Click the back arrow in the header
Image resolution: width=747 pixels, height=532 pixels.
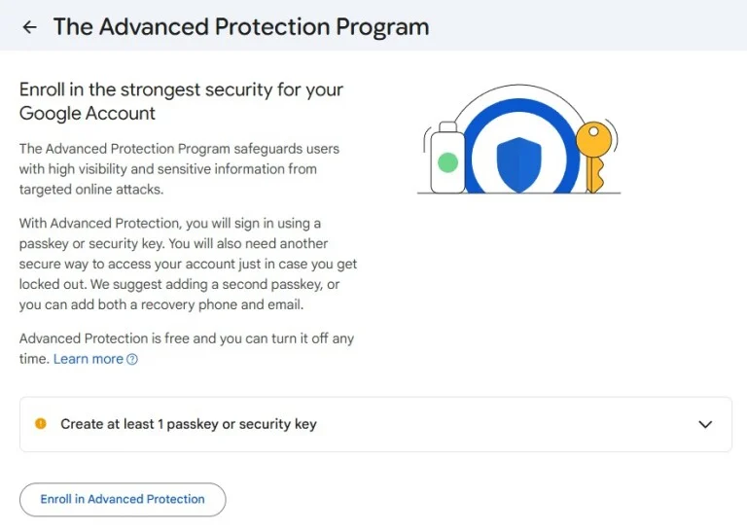coord(29,27)
